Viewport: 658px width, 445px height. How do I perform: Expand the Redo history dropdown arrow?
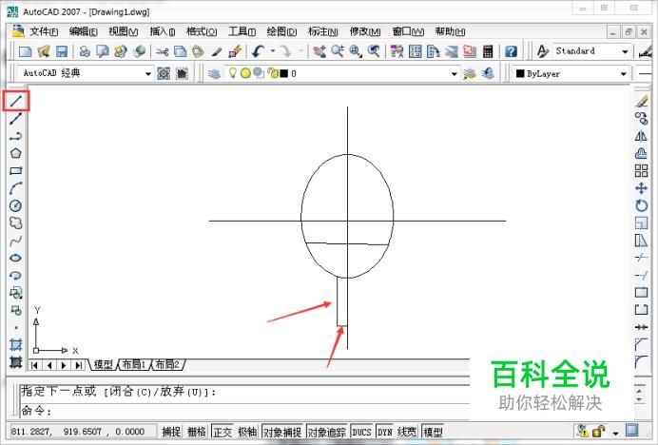pyautogui.click(x=301, y=51)
